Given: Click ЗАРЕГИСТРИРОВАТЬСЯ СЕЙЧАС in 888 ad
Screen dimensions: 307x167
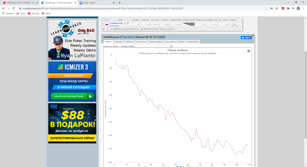Looking at the screenshot, I should pyautogui.click(x=72, y=138).
